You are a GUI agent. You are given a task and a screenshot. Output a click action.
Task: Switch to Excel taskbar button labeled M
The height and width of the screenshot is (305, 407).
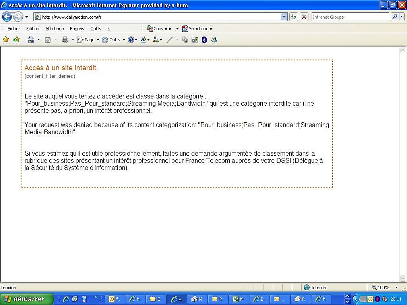238,299
